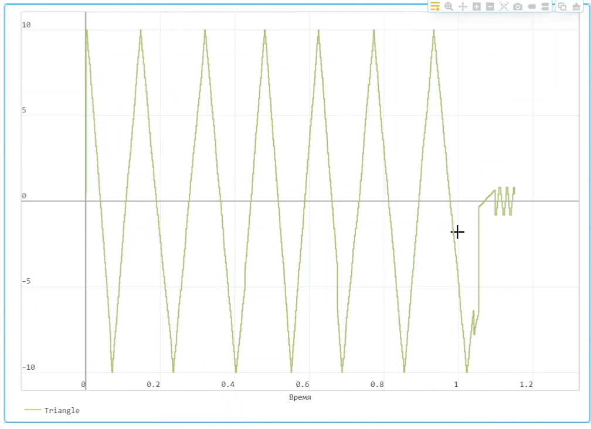Viewport: 591px width, 429px height.
Task: Enable compare data on hover mode
Action: [x=545, y=6]
